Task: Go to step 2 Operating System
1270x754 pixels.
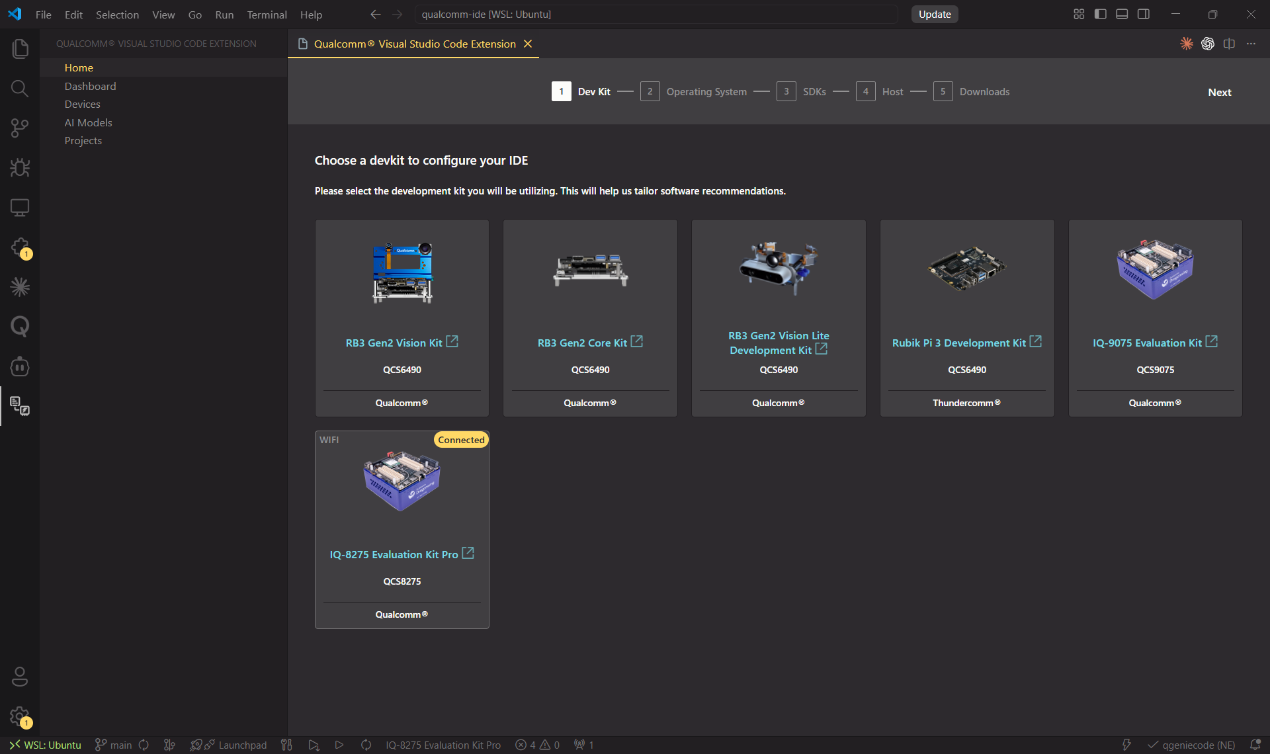Action: pyautogui.click(x=693, y=91)
